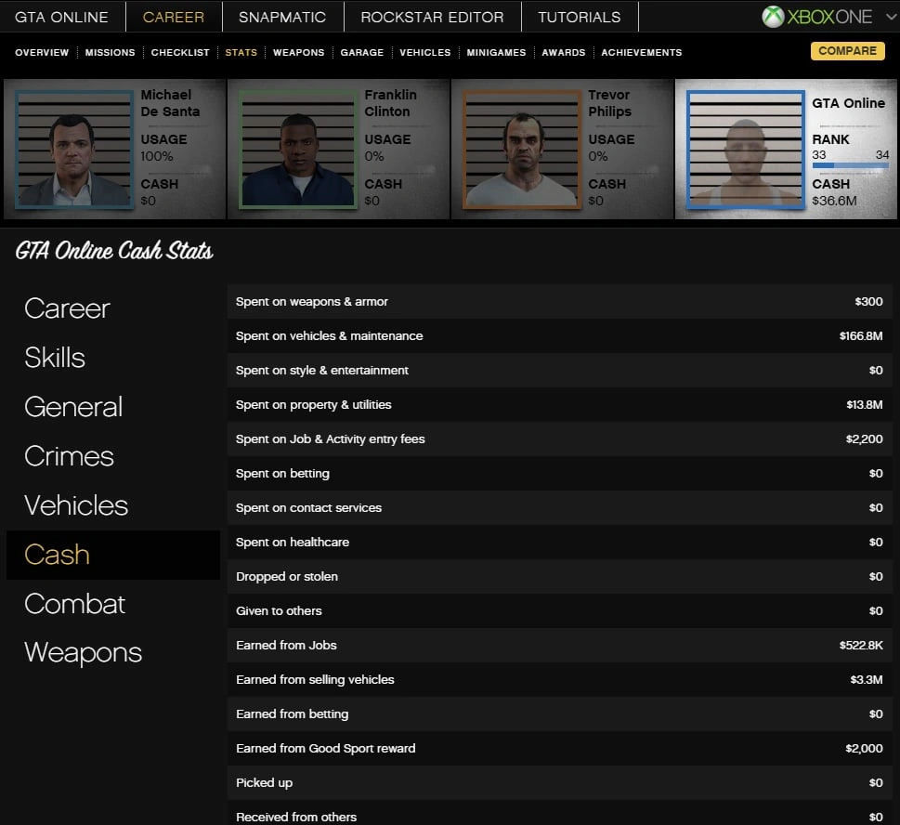Click the 'Earned from betting' row

click(x=560, y=714)
